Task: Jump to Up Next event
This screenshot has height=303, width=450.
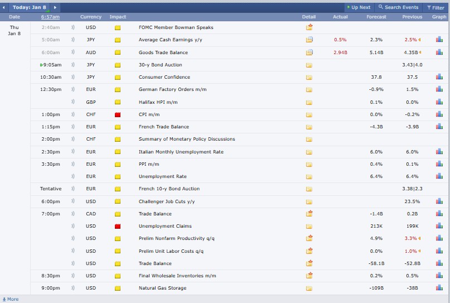Action: click(x=359, y=7)
